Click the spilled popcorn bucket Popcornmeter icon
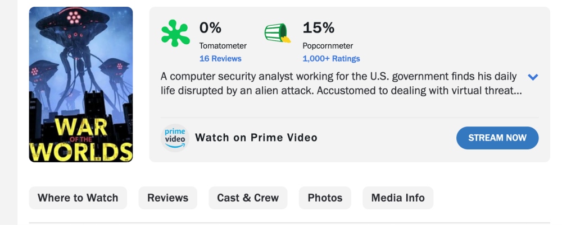The height and width of the screenshot is (225, 562). tap(278, 33)
